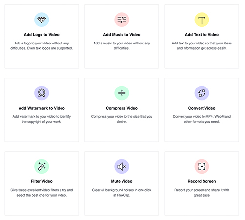
Task: Go to Add Watermark to Video title
Action: click(41, 108)
